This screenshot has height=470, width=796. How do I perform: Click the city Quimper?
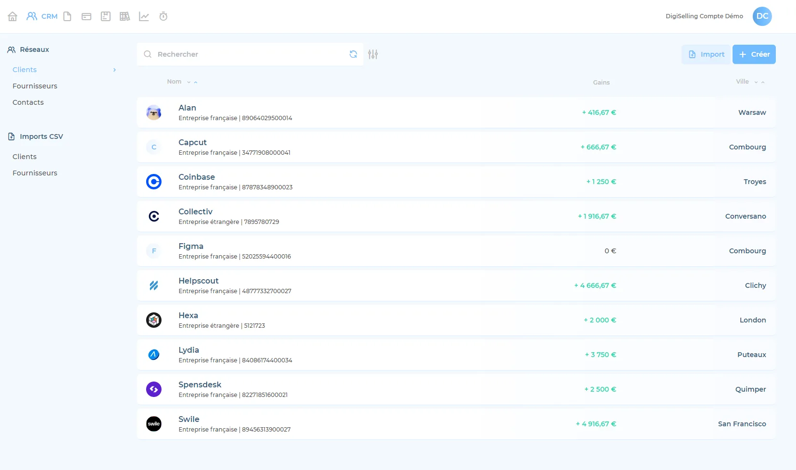pyautogui.click(x=750, y=389)
